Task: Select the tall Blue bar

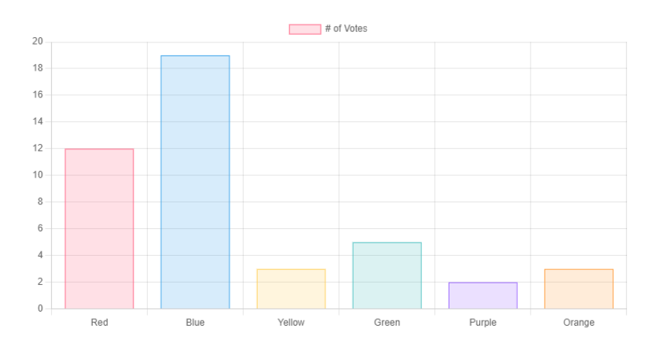Action: (x=195, y=182)
